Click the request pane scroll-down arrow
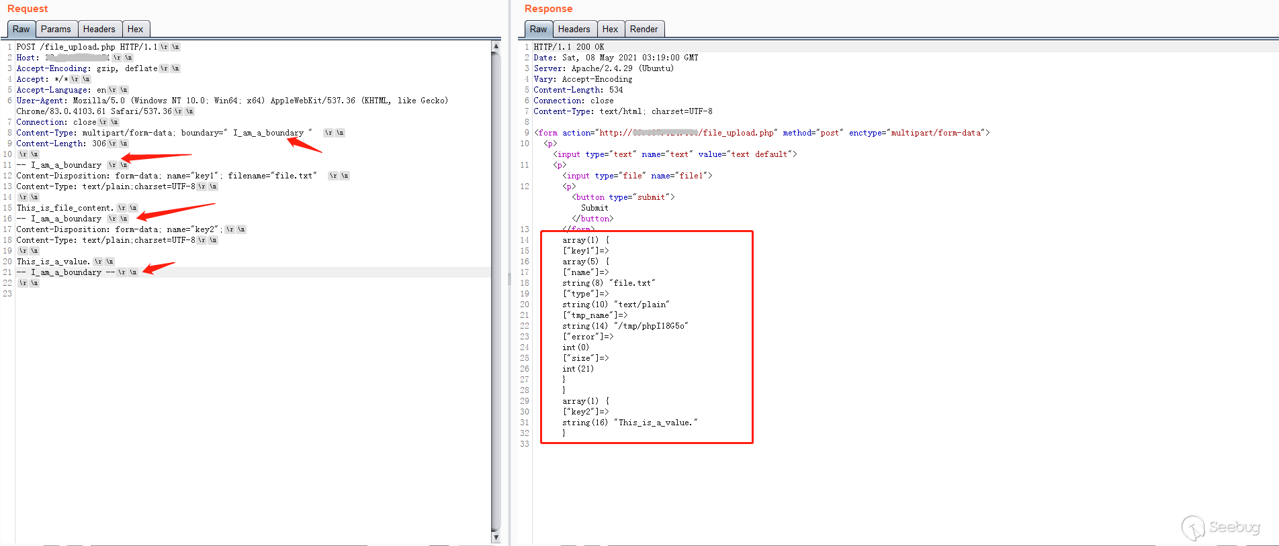Image resolution: width=1279 pixels, height=546 pixels. click(496, 537)
